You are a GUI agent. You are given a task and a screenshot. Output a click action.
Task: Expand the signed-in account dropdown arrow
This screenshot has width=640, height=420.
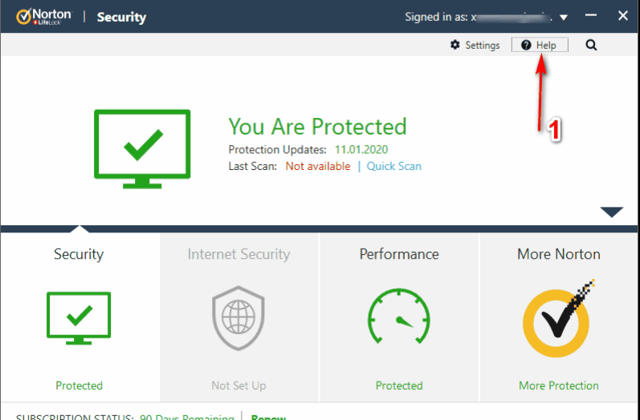(x=564, y=18)
